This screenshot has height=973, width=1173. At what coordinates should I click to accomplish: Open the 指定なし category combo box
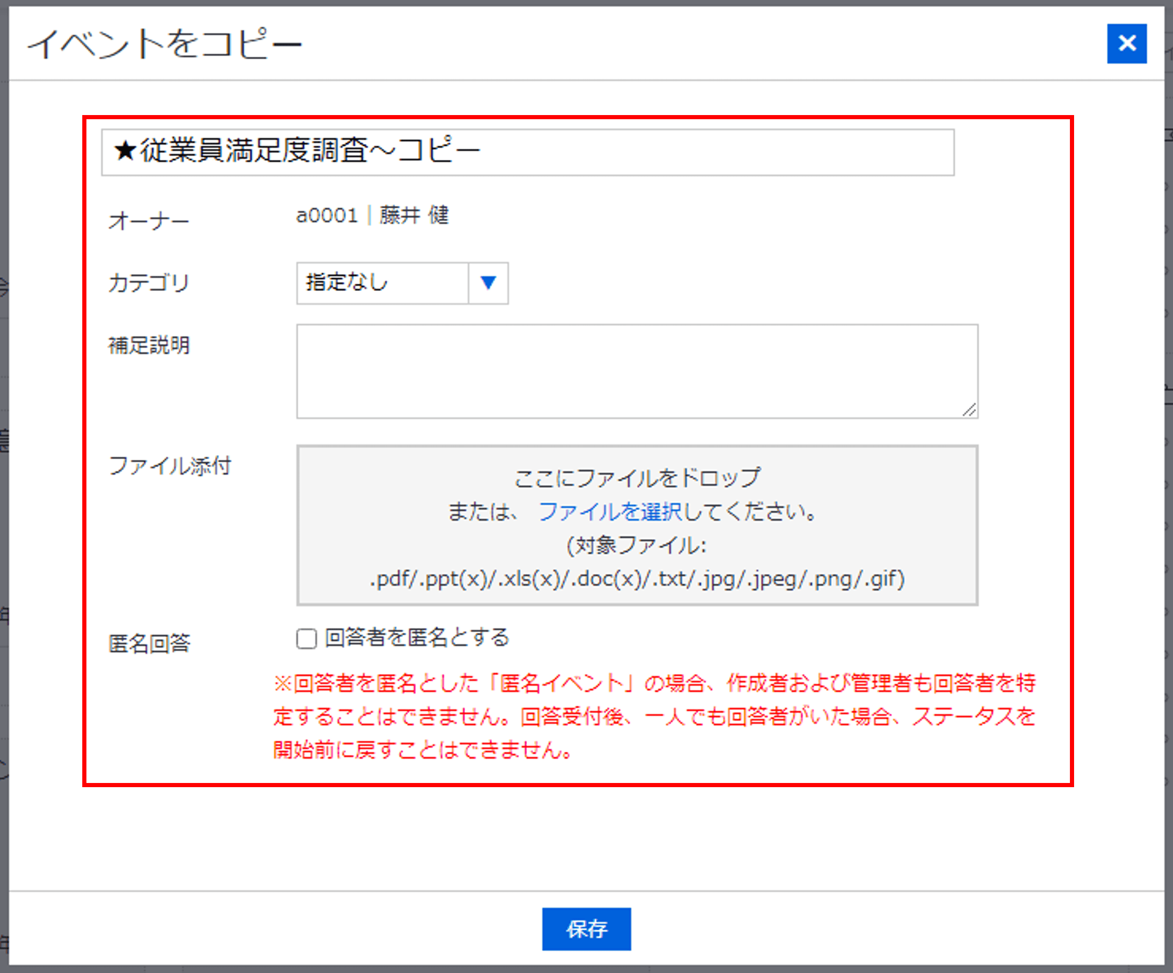(x=383, y=283)
